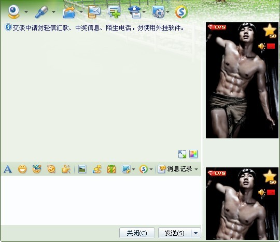
Task: Click into the message input area
Action: tap(101, 200)
